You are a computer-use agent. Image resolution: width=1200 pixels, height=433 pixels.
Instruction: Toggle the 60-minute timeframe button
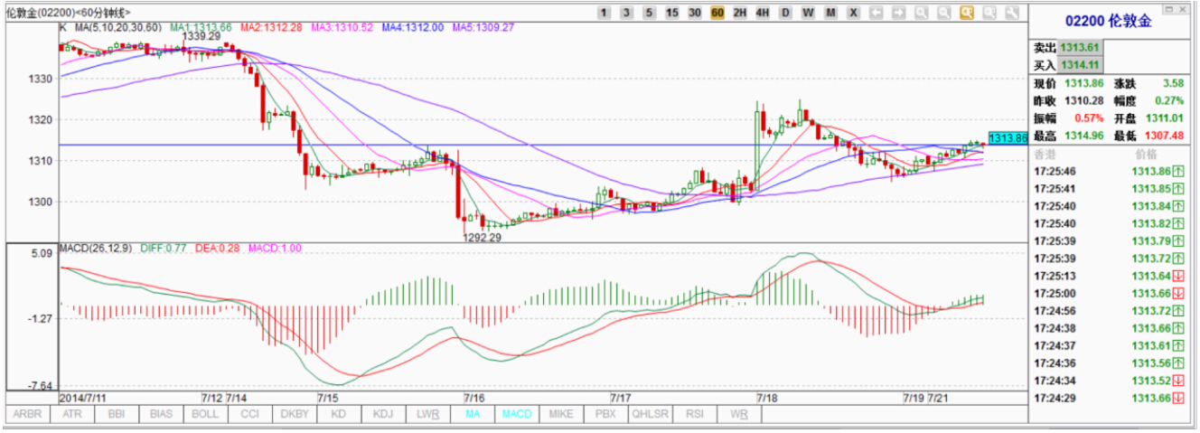(x=717, y=13)
